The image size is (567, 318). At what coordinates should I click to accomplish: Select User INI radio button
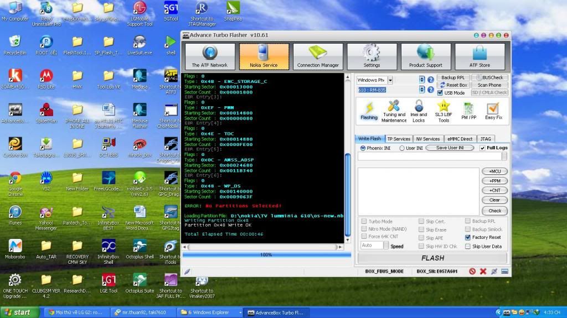[x=402, y=148]
